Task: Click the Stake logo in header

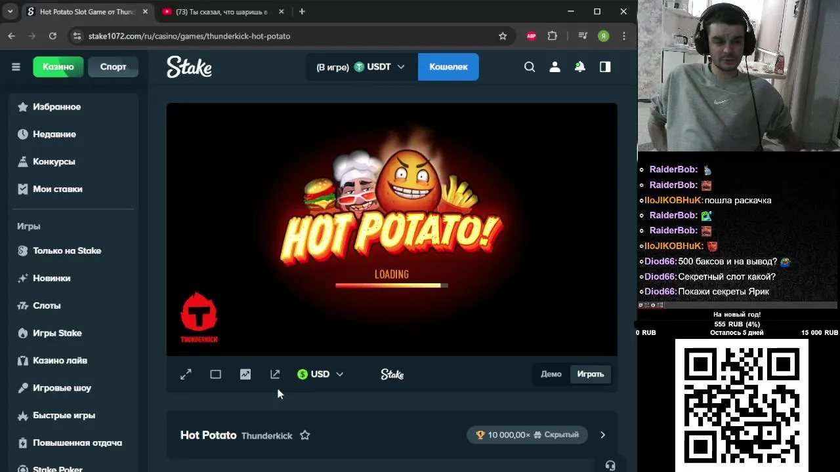Action: point(189,67)
